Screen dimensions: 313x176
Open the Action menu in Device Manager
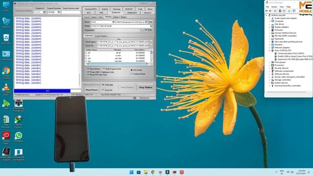coord(274,7)
